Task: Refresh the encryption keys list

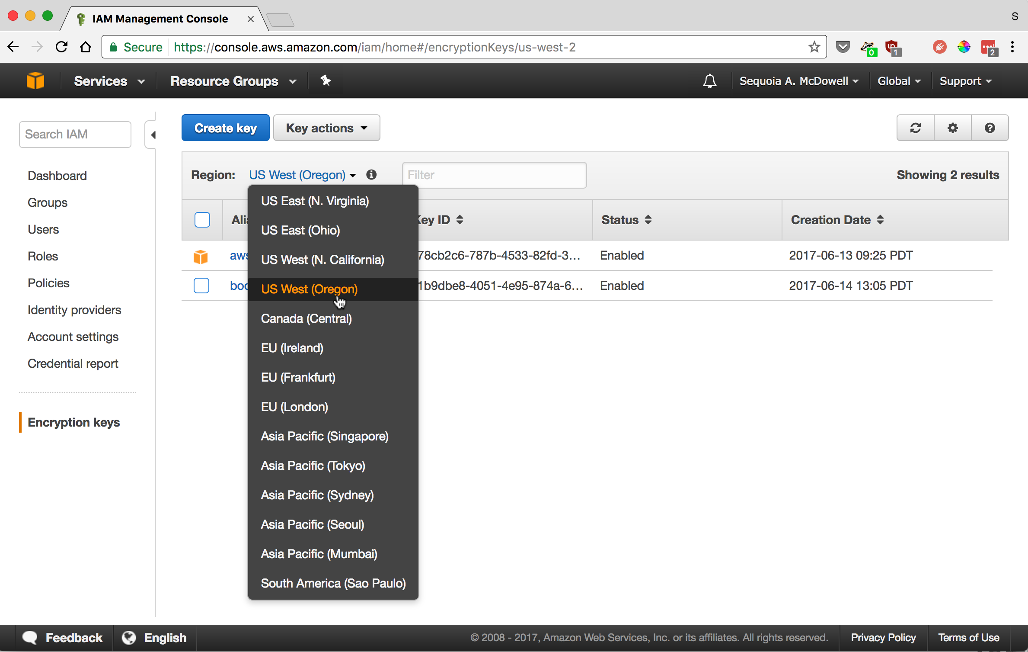Action: tap(916, 128)
